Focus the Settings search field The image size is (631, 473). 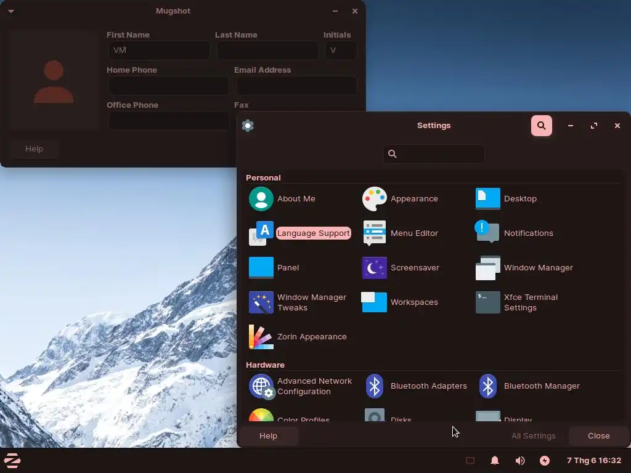(x=434, y=153)
